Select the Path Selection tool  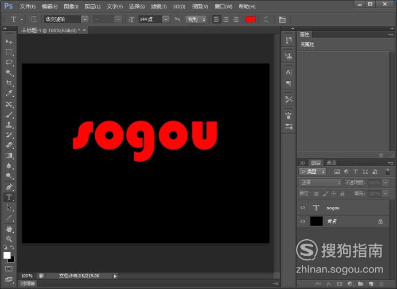[9, 208]
